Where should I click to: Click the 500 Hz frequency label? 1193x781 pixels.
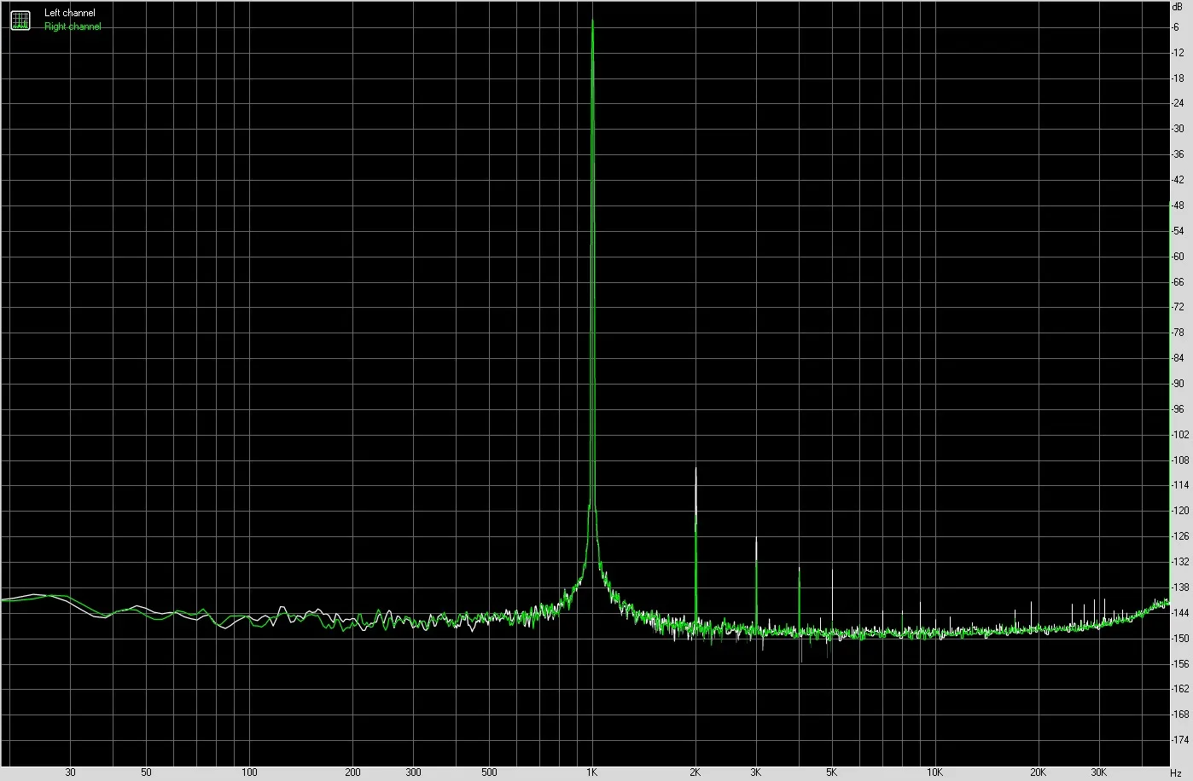click(x=489, y=772)
